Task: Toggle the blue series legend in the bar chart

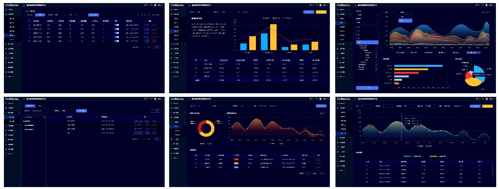Action: pos(267,18)
